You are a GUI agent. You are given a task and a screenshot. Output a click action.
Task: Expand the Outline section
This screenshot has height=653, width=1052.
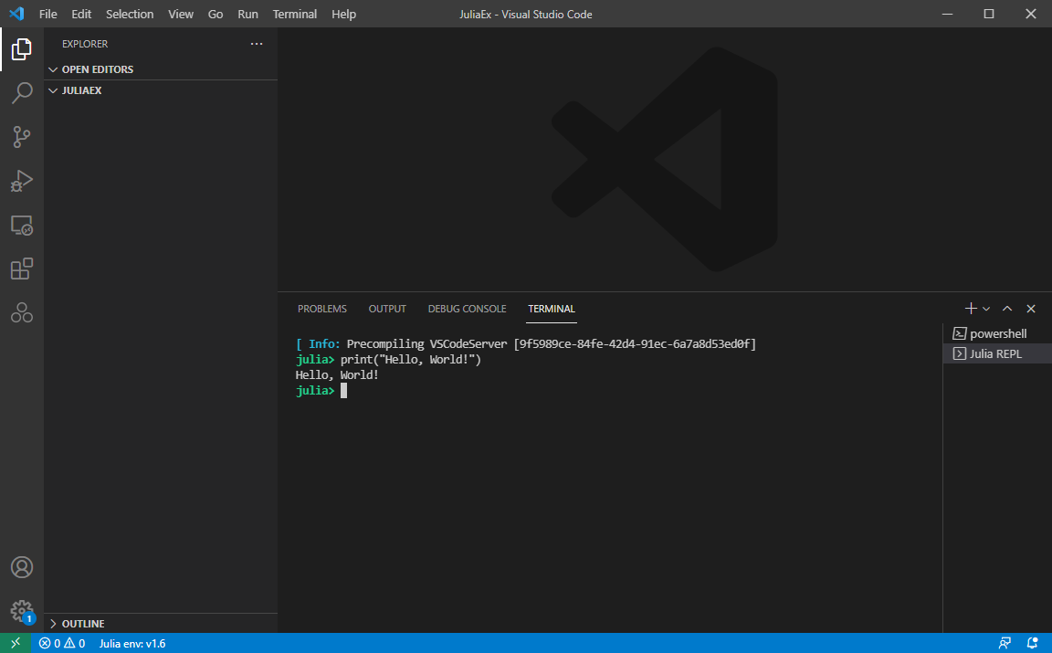(x=161, y=624)
